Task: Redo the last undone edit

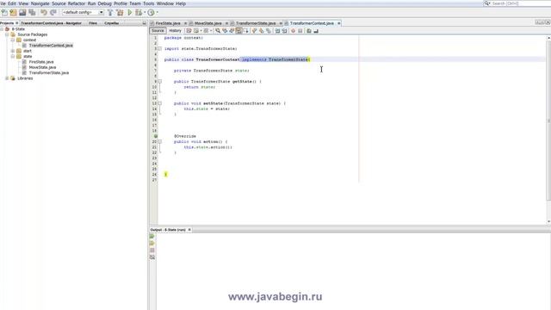Action: 53,13
